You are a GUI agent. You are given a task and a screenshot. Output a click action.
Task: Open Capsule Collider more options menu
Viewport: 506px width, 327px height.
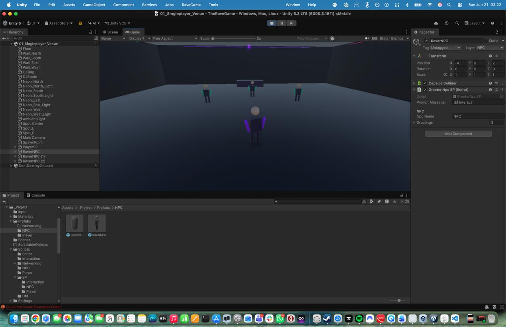click(x=502, y=83)
